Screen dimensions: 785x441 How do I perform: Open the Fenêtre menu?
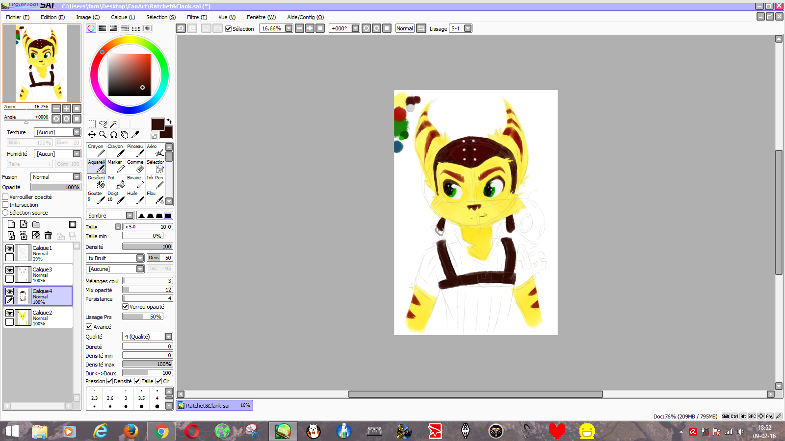261,17
